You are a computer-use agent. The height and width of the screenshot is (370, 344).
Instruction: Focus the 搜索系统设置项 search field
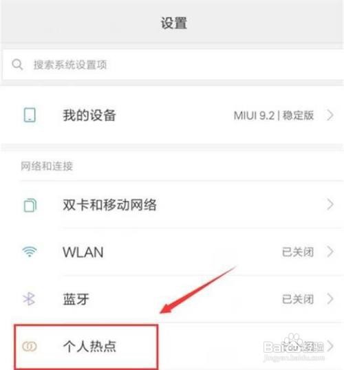pos(173,65)
